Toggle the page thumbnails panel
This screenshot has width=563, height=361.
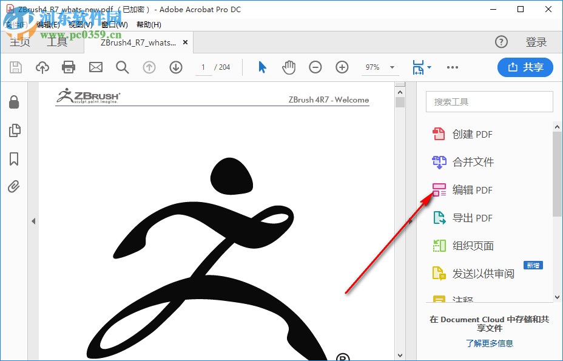pyautogui.click(x=15, y=130)
